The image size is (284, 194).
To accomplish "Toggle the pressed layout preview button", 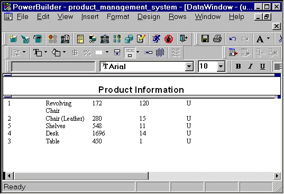I will pos(130,53).
